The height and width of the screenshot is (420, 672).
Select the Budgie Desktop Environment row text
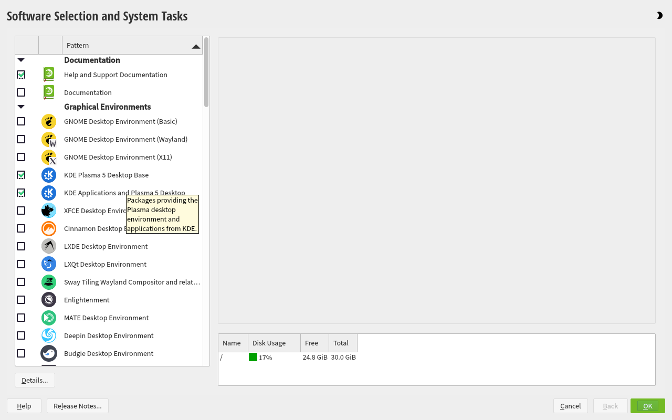pos(109,353)
